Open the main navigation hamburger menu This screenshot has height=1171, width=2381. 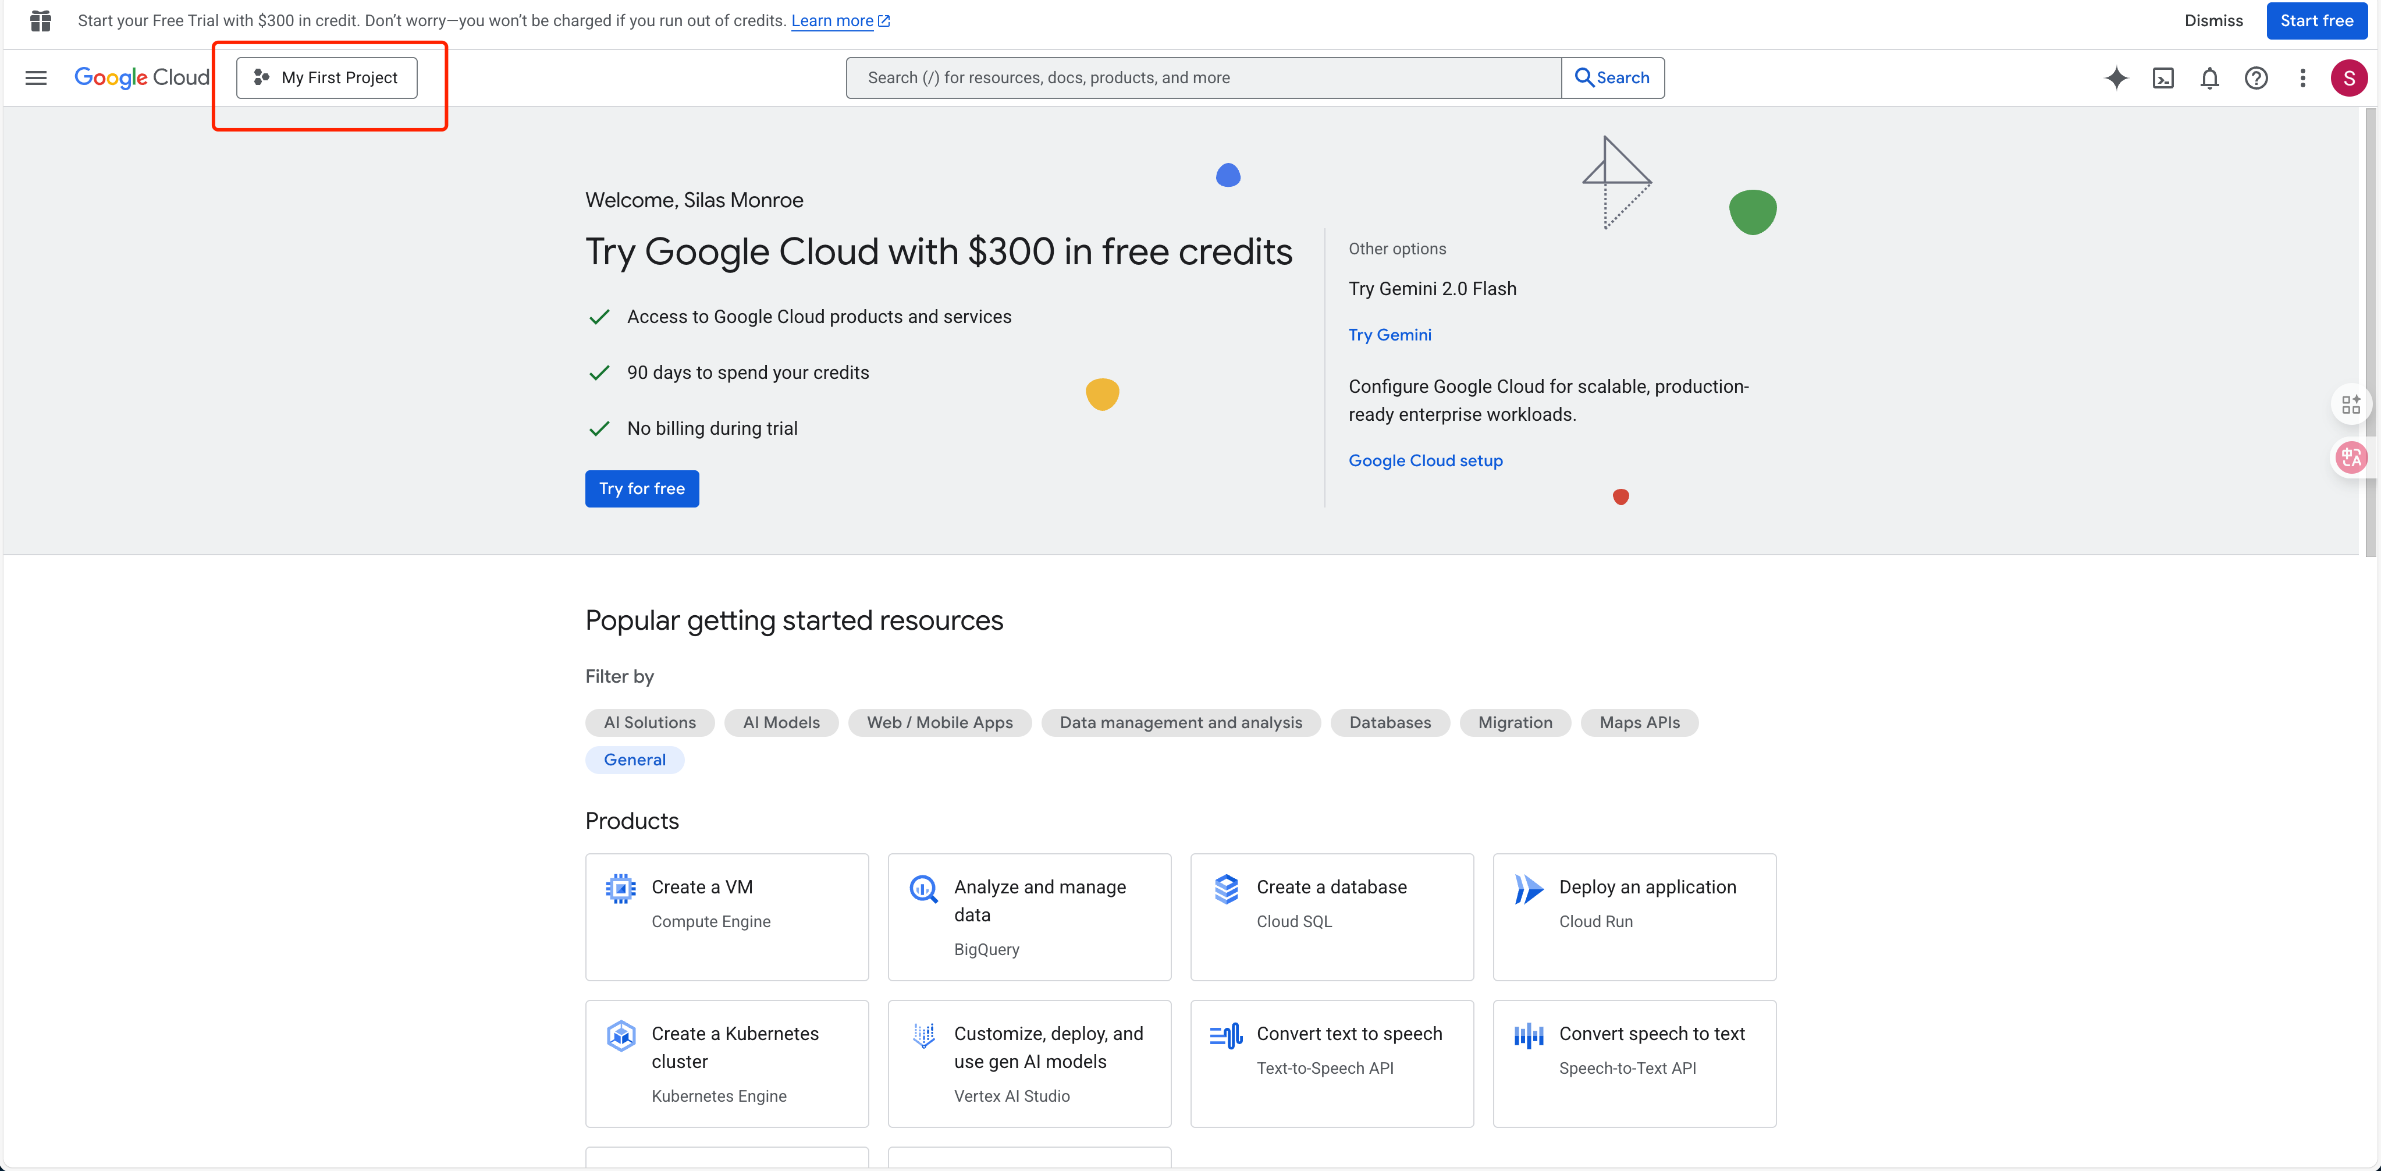[36, 77]
